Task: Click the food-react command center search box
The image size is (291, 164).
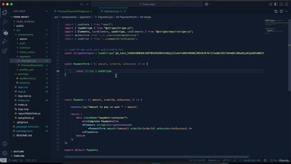Action: [x=147, y=4]
